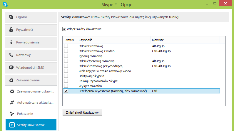Click the Zmień skrót klawiszowy button
The image size is (234, 131).
click(82, 112)
